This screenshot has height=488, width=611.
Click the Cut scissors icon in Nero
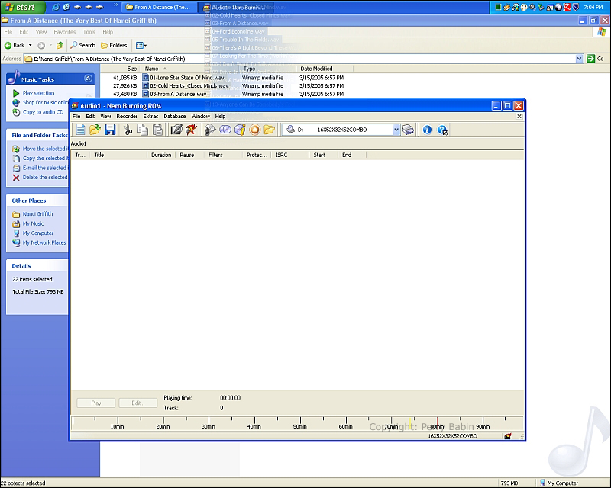pyautogui.click(x=128, y=130)
